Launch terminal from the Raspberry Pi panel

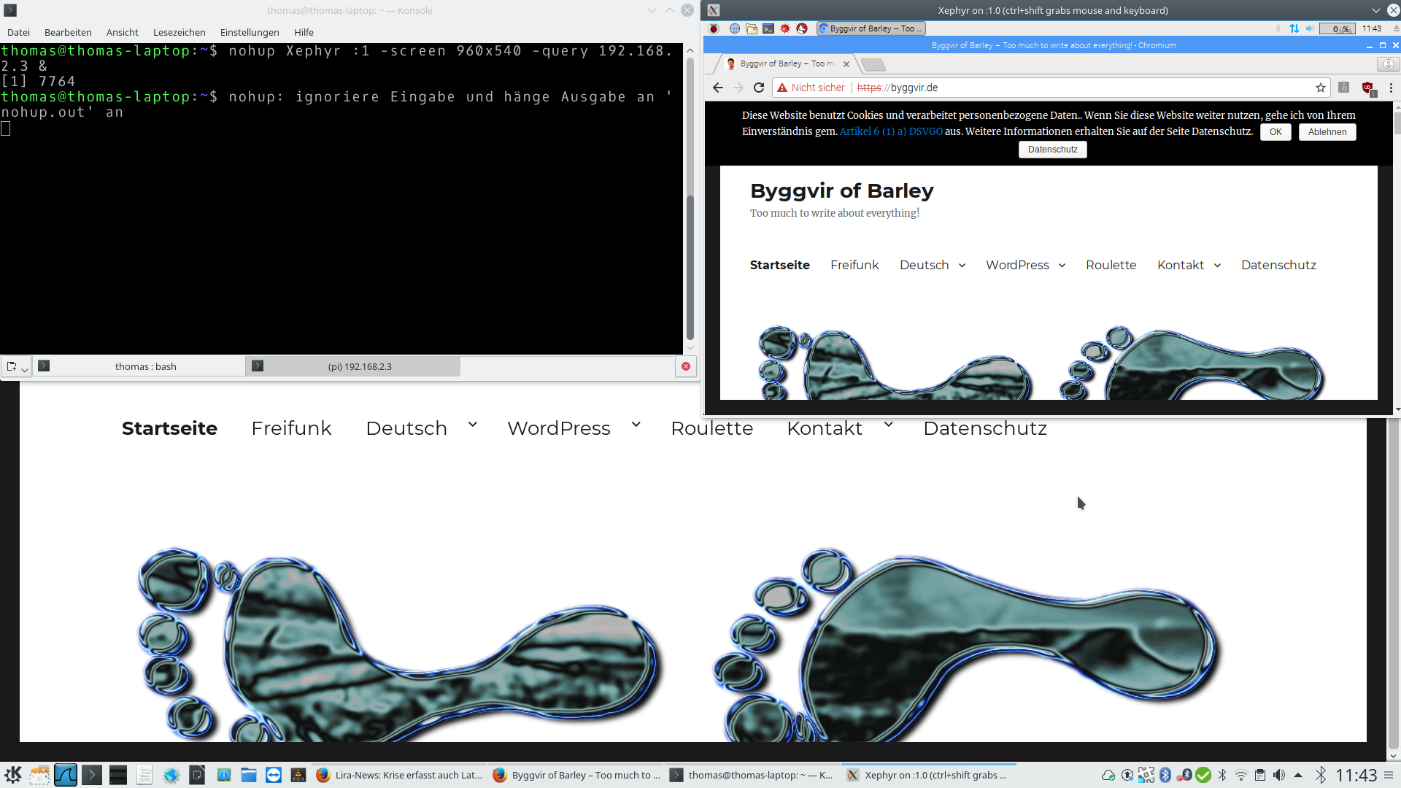(768, 28)
